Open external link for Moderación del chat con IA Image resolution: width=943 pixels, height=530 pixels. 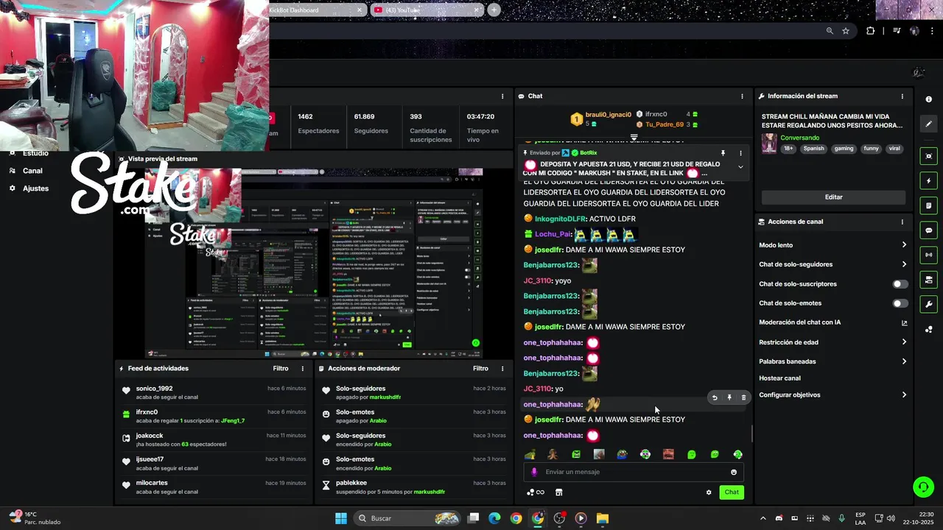[x=904, y=322]
